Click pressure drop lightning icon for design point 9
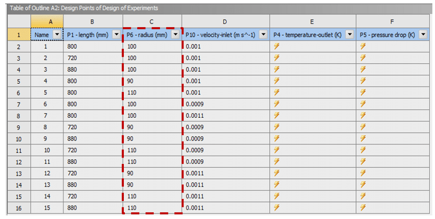 (363, 138)
